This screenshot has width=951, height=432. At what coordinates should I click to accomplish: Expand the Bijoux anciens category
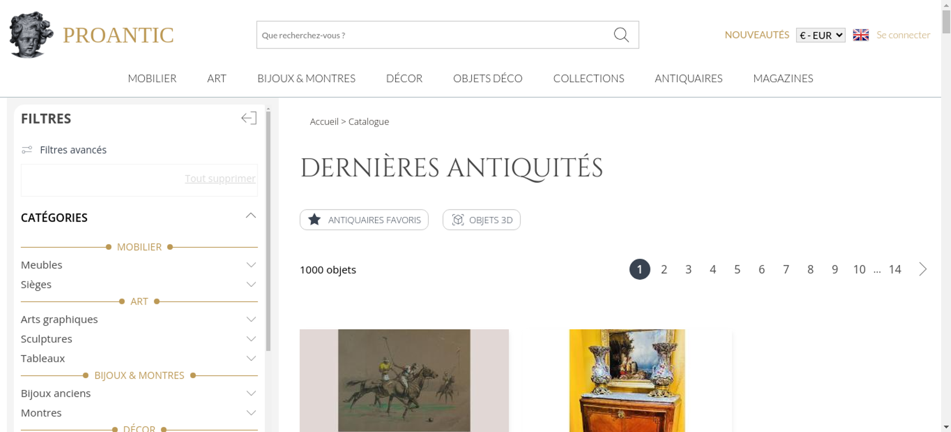139,393
